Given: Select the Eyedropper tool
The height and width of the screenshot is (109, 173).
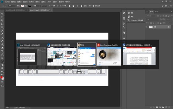Looking at the screenshot, I should 2,34.
